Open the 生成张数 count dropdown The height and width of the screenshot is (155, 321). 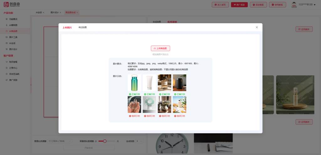click(139, 141)
